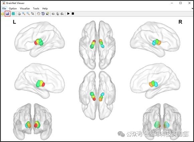
Task: Select the arrow cursor pointer tool
Action: (x=32, y=14)
